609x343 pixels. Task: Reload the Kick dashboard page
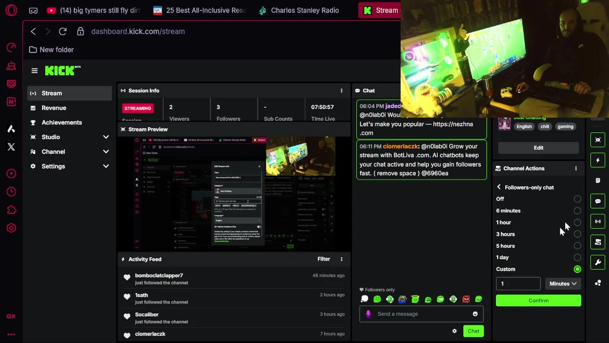[x=62, y=31]
